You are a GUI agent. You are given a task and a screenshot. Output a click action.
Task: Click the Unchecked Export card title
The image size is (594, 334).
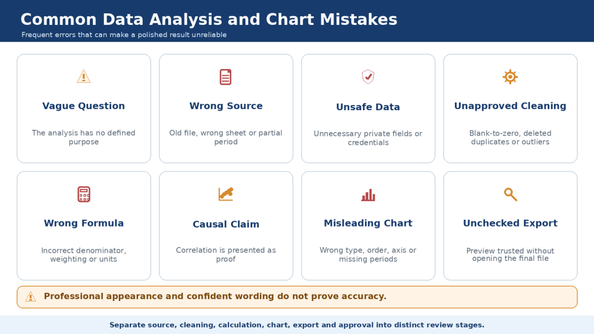510,223
